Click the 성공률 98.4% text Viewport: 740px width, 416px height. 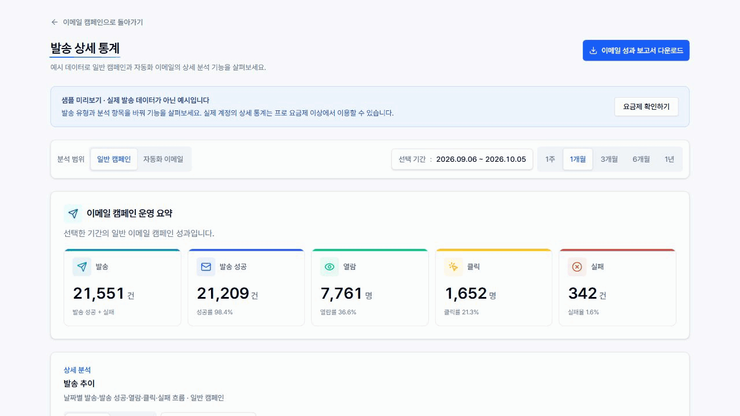pos(214,312)
